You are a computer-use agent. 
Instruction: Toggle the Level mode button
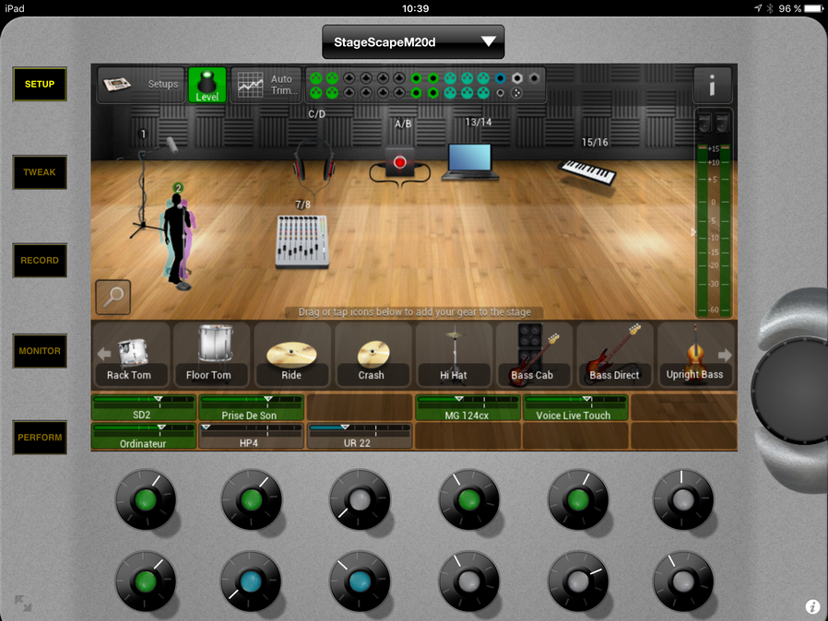pos(207,85)
